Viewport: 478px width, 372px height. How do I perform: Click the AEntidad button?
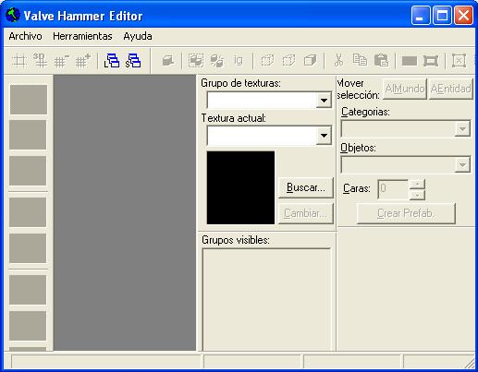[450, 89]
